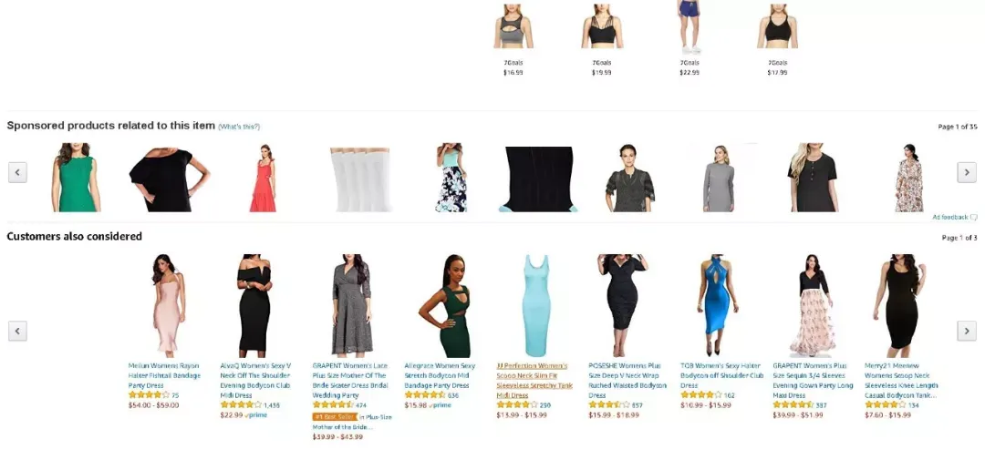Click the What's this? link
This screenshot has height=450, width=985.
(239, 127)
